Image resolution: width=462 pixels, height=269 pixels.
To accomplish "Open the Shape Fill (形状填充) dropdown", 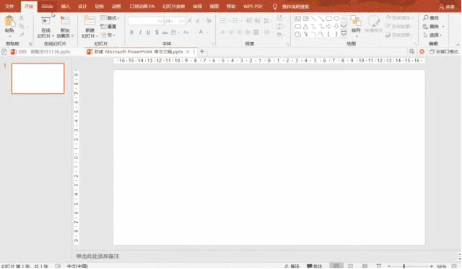I will click(x=399, y=17).
